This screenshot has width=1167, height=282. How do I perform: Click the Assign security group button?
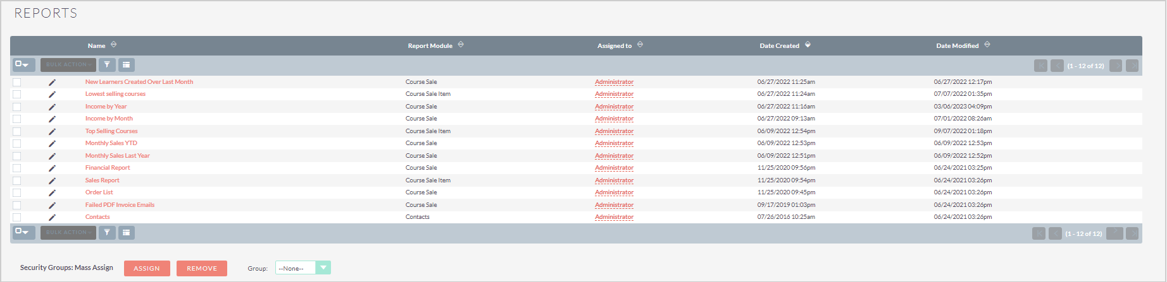(x=147, y=268)
